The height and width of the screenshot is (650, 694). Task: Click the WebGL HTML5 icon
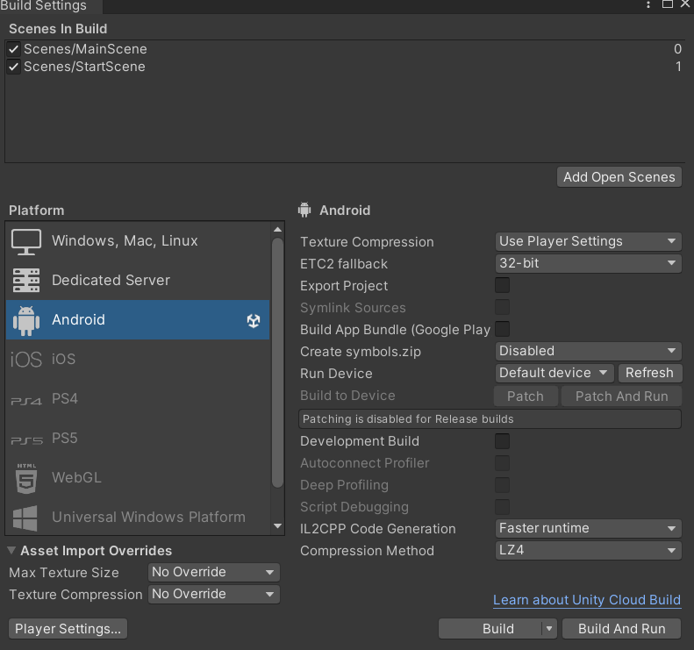(x=26, y=478)
